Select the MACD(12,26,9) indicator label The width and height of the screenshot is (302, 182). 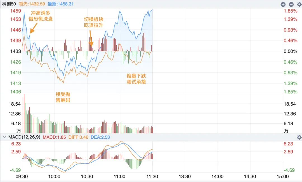tap(24, 137)
